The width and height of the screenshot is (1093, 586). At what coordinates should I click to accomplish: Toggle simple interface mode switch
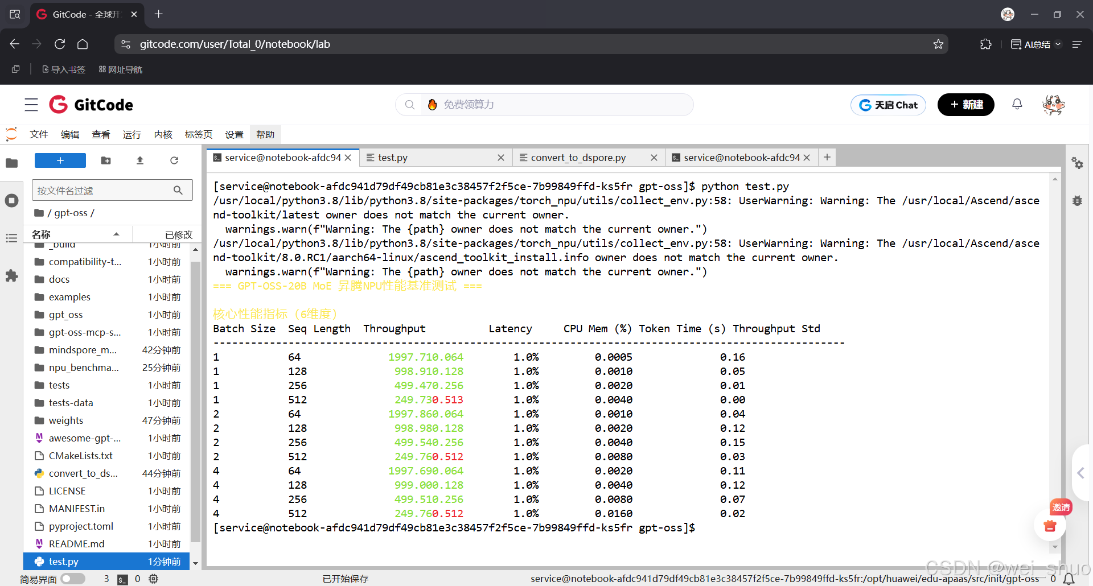click(73, 579)
